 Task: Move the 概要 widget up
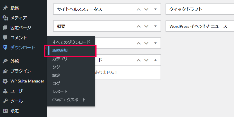click(x=139, y=26)
